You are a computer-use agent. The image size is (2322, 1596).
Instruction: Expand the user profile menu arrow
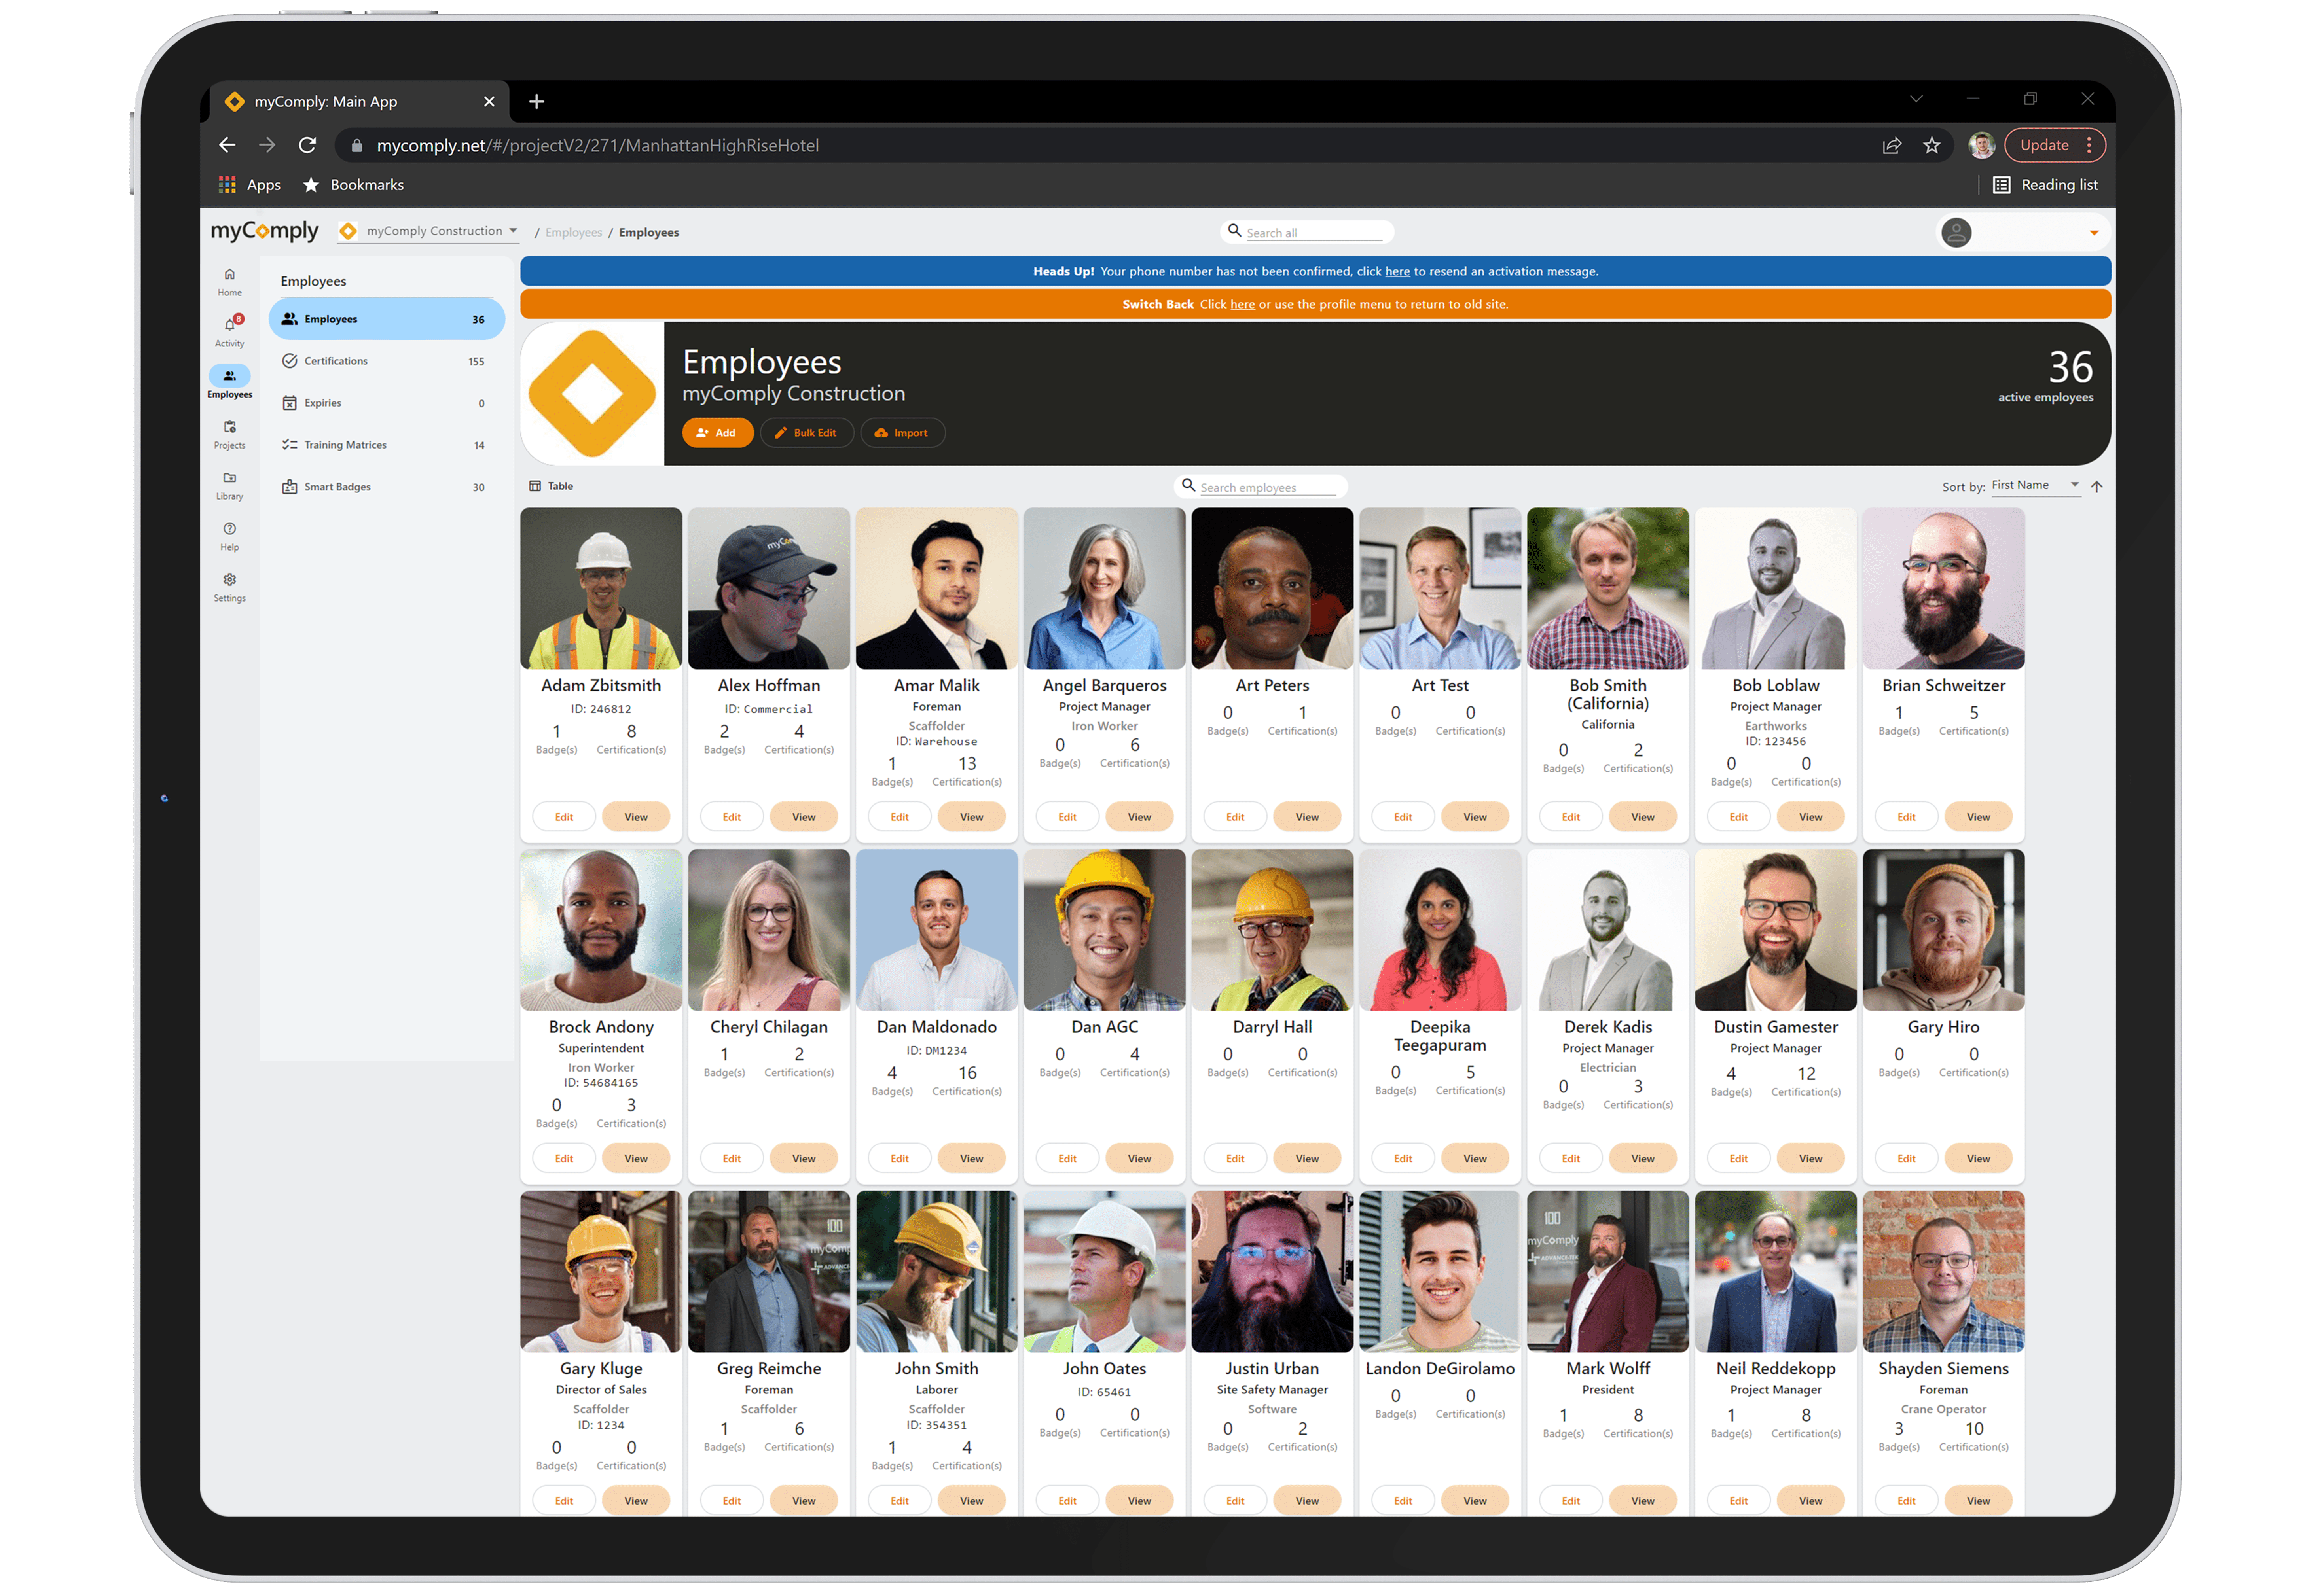[x=2093, y=233]
